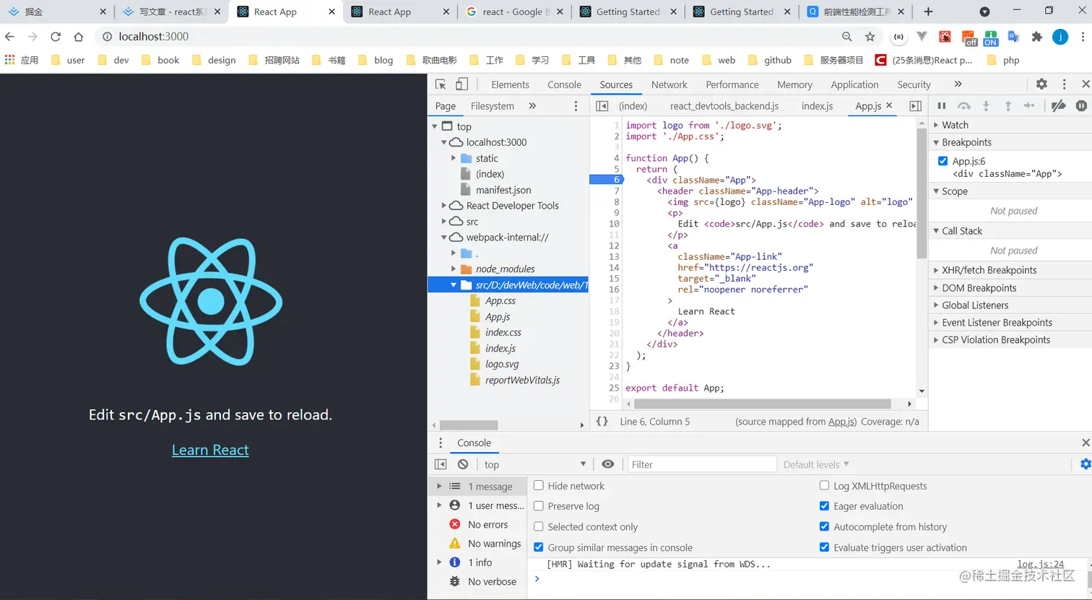The image size is (1092, 600).
Task: Hide the file navigator pane icon
Action: click(x=602, y=106)
